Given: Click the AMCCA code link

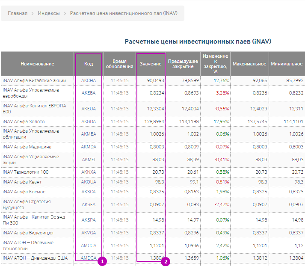Looking at the screenshot, I should pos(89,245).
